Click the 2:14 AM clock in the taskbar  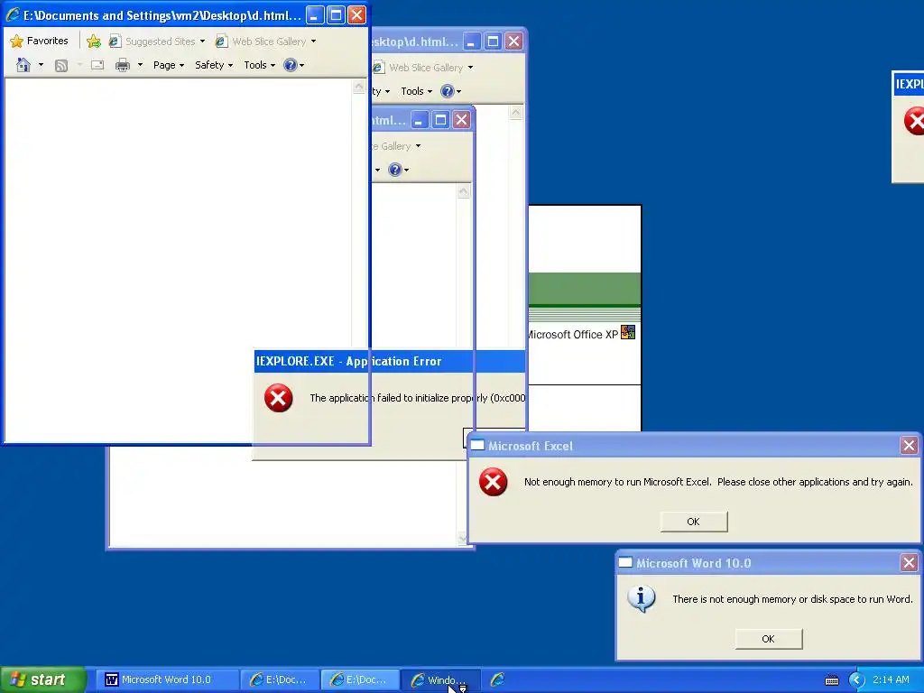pyautogui.click(x=891, y=679)
